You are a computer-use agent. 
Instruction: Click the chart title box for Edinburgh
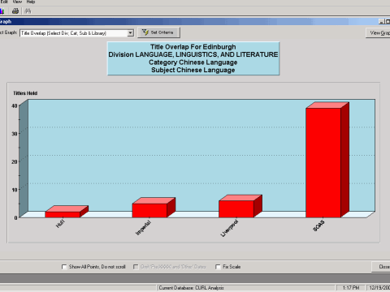tap(193, 58)
